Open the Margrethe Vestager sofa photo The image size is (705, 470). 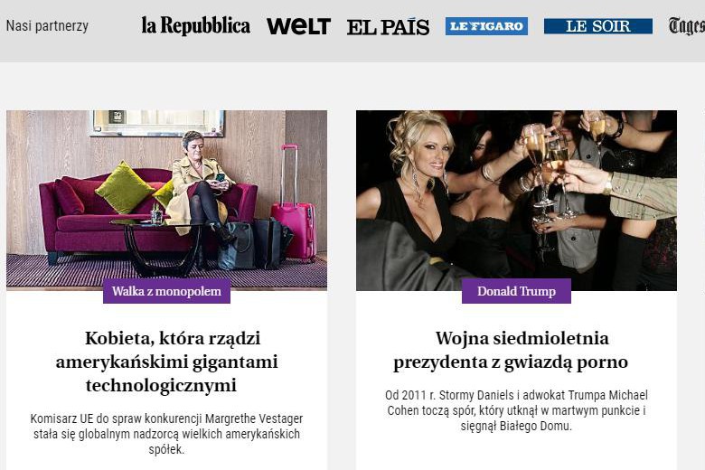point(167,200)
